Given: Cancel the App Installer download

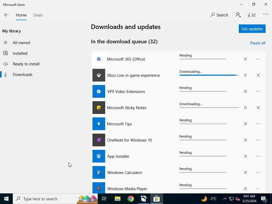Looking at the screenshot, I should [x=245, y=156].
